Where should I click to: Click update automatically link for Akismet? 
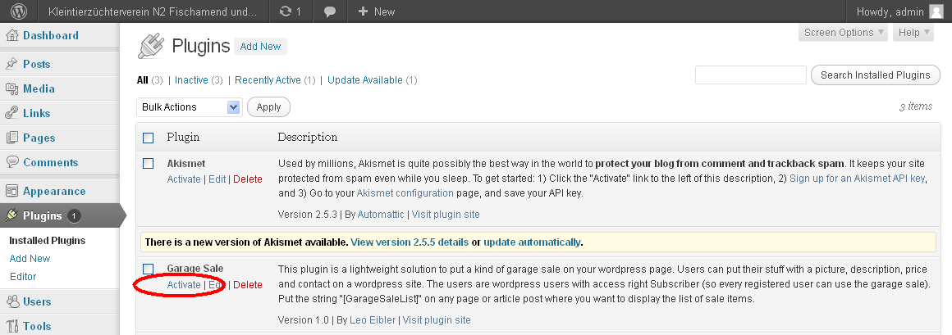532,242
